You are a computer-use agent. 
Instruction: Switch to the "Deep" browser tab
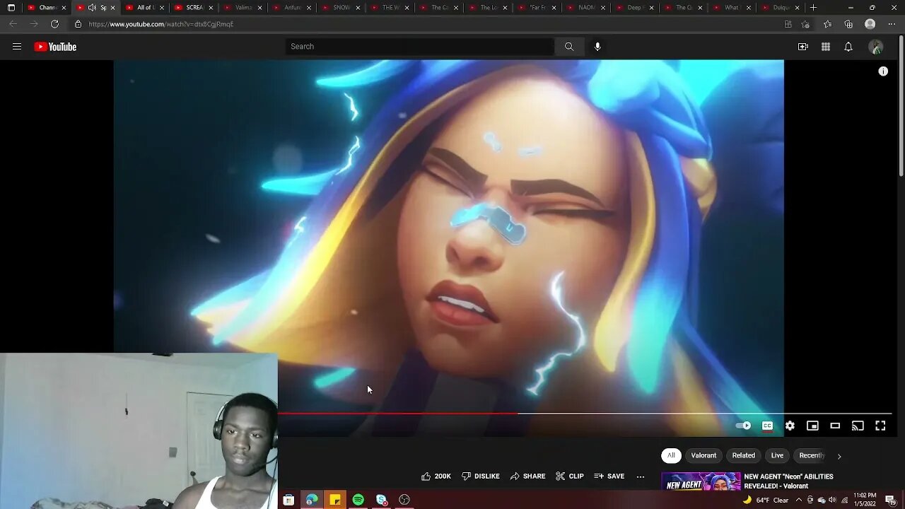[x=634, y=8]
